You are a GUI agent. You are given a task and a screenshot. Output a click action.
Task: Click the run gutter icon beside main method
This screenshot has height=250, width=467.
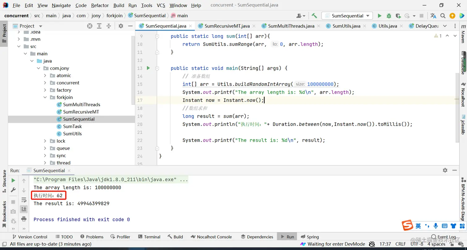pos(148,68)
